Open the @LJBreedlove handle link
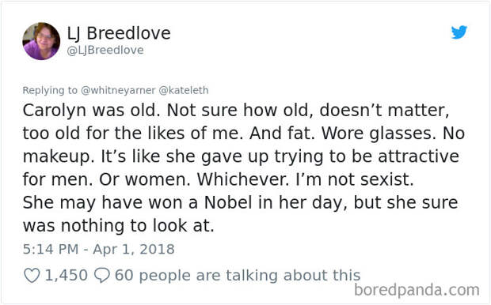 (105, 51)
